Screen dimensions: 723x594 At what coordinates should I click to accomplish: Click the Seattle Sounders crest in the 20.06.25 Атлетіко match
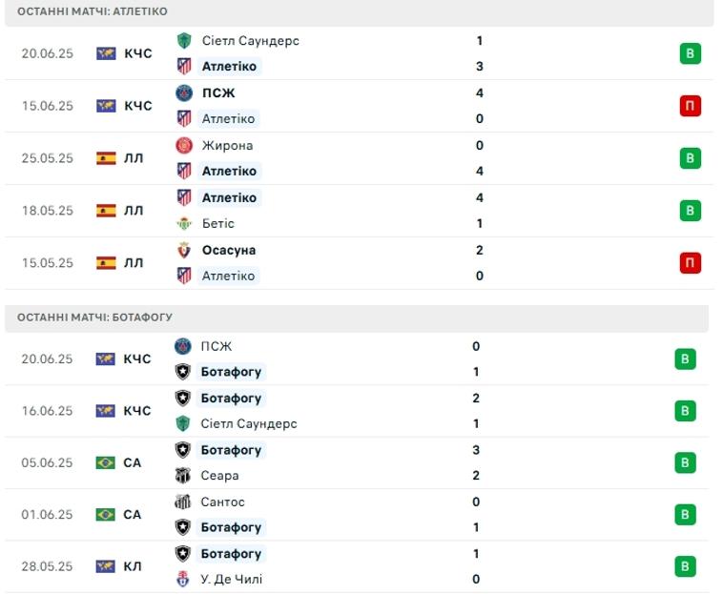click(184, 41)
